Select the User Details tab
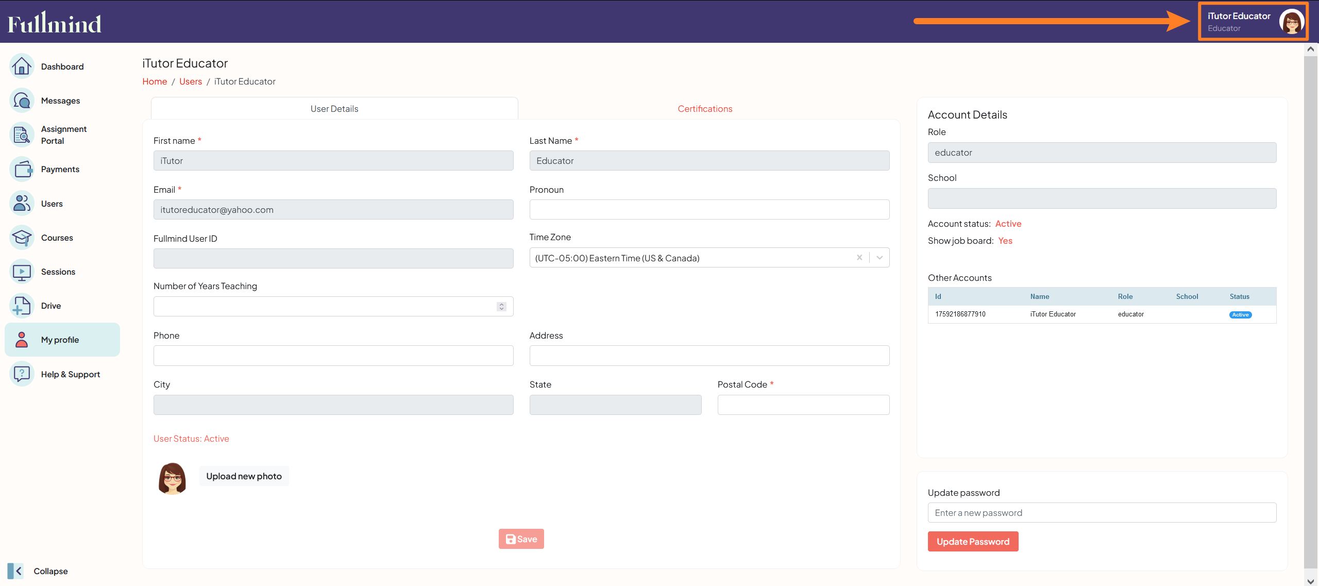The height and width of the screenshot is (586, 1319). [334, 108]
